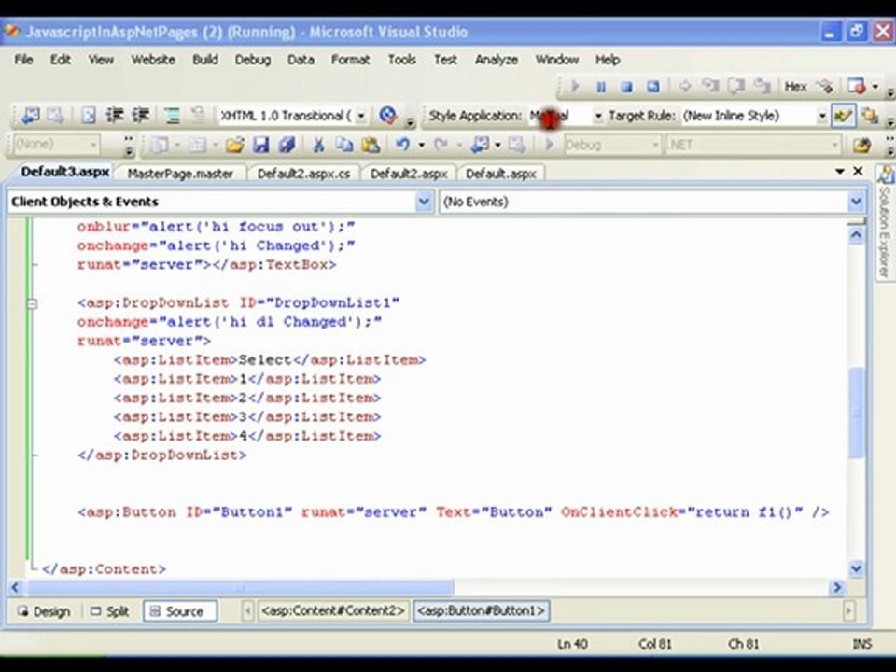Open the Format menu

click(350, 60)
